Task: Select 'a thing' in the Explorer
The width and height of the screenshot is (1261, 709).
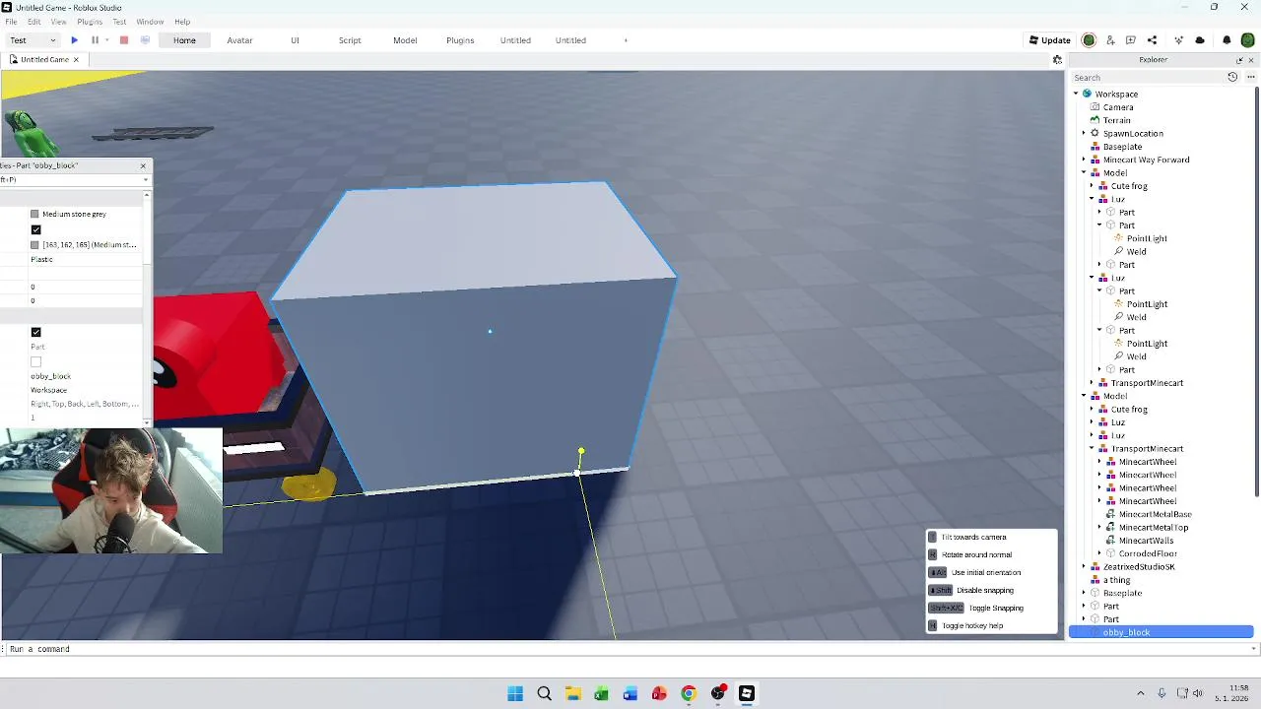Action: click(x=1116, y=580)
